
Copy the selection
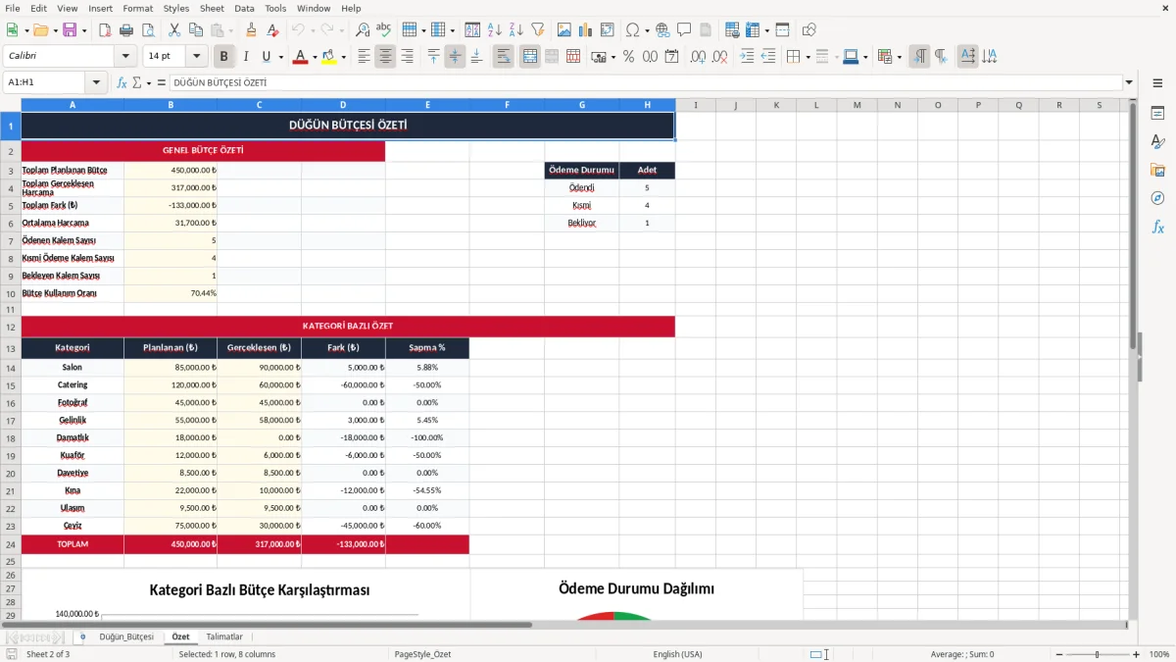(x=196, y=30)
